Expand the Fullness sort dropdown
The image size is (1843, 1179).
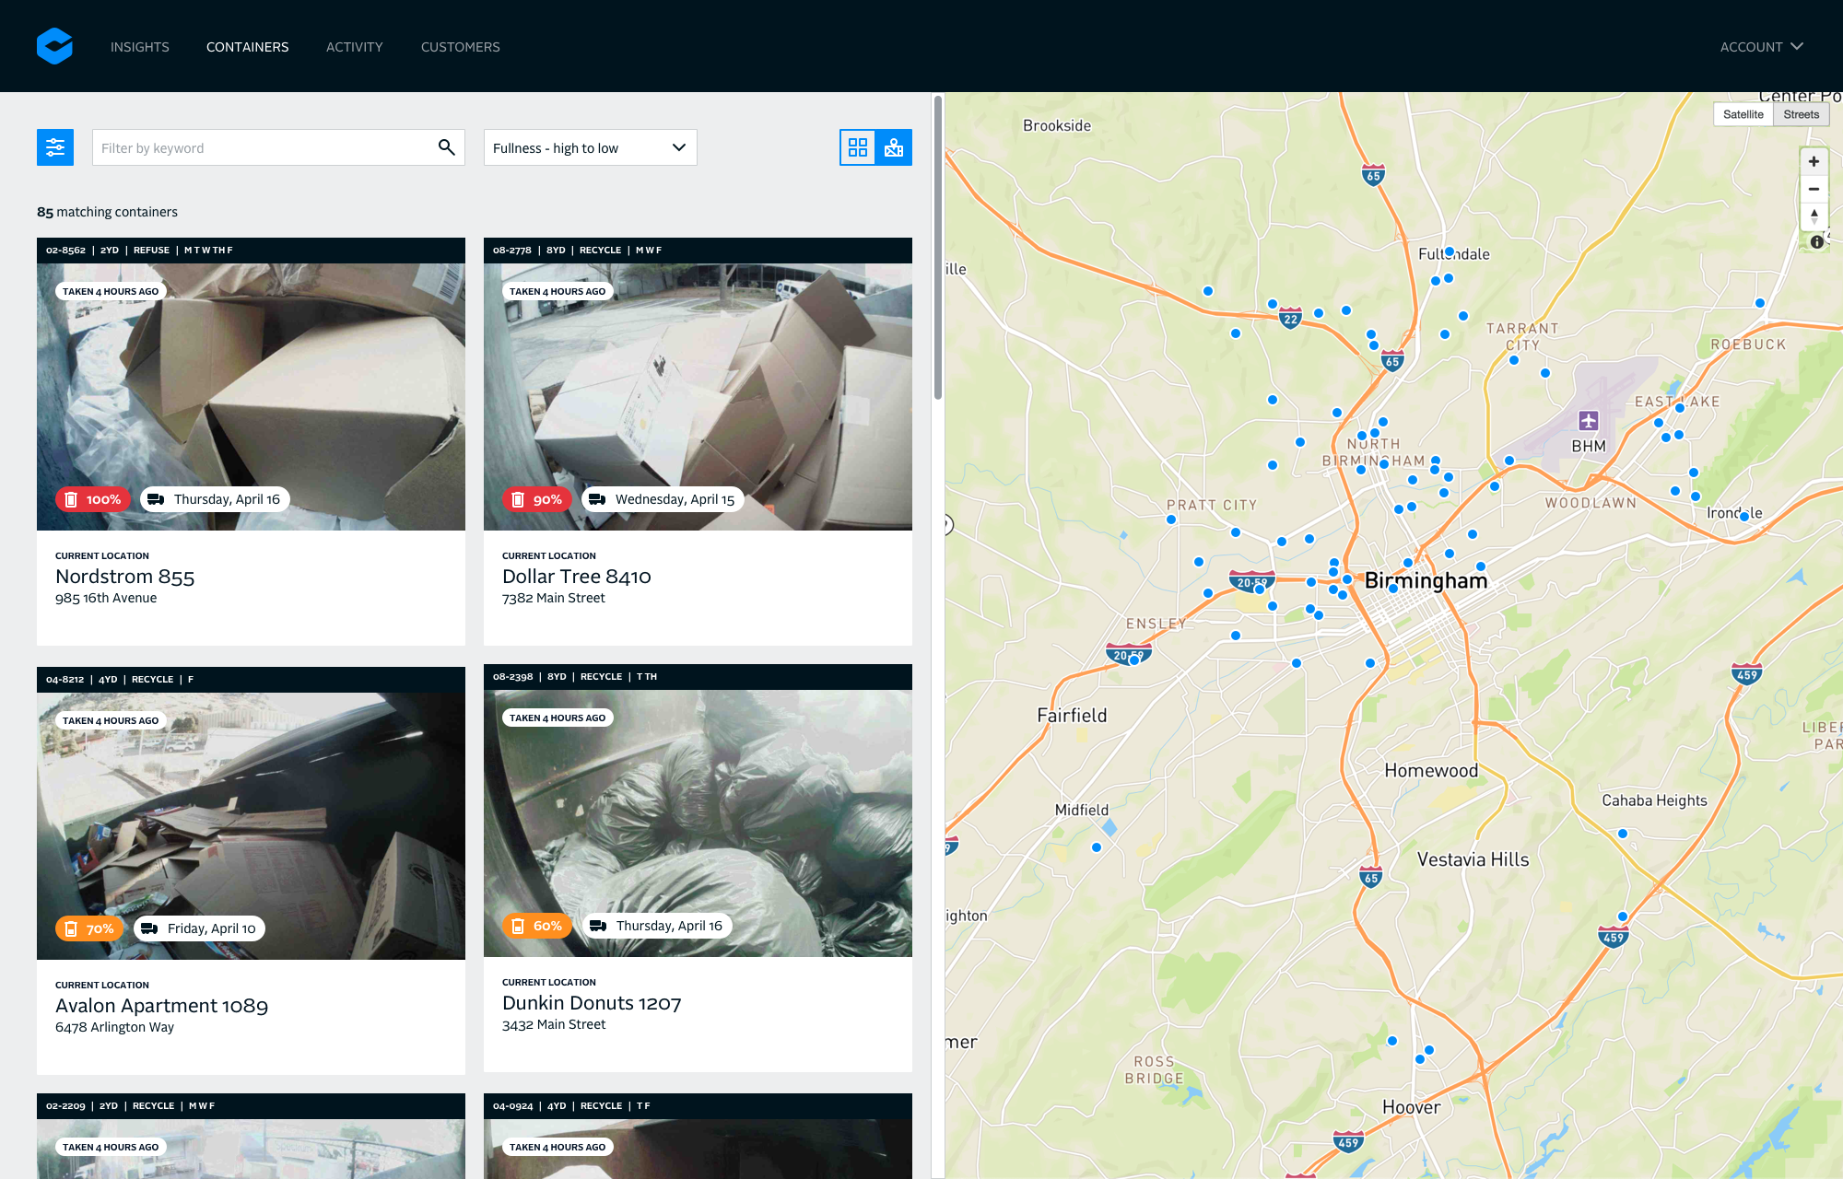590,147
